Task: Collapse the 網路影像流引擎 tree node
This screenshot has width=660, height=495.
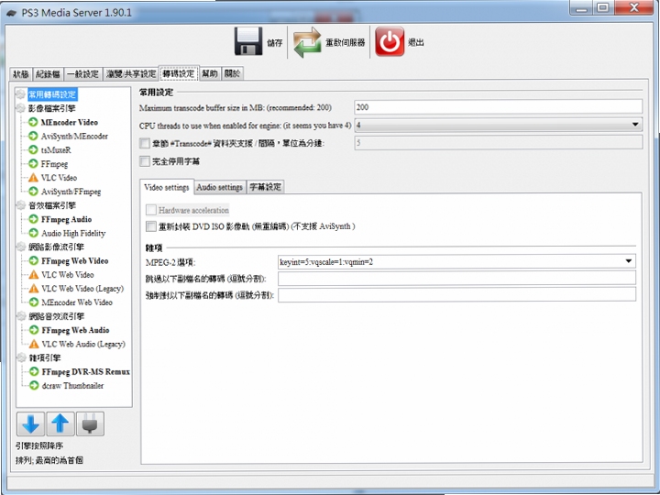Action: tap(20, 247)
